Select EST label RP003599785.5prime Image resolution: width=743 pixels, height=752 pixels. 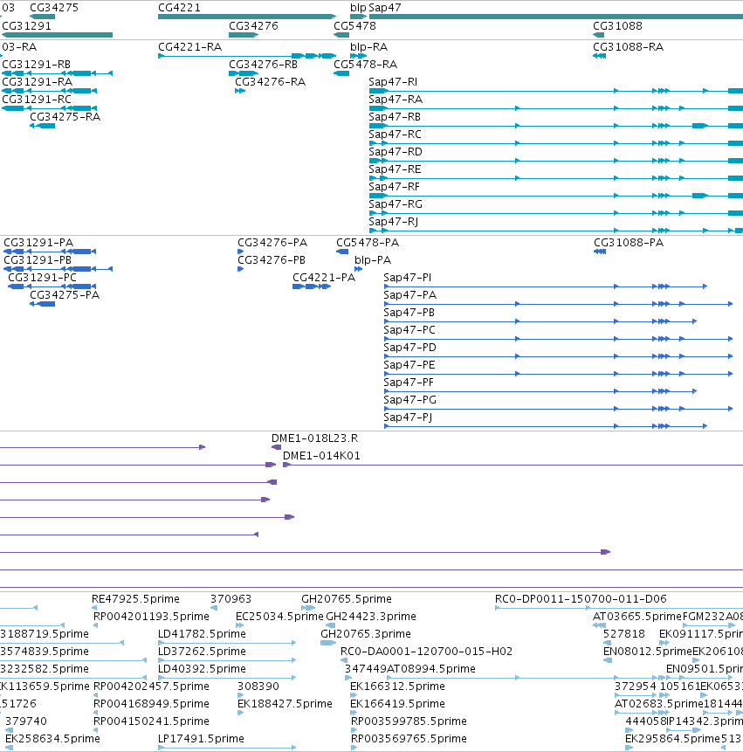click(409, 721)
